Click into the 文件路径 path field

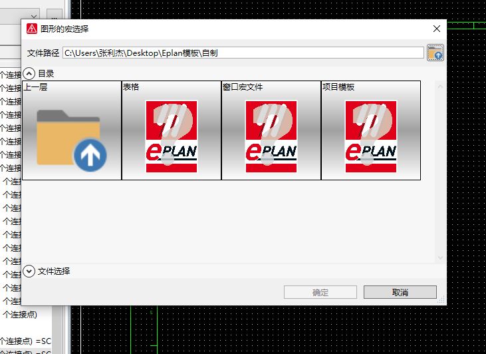pos(243,53)
